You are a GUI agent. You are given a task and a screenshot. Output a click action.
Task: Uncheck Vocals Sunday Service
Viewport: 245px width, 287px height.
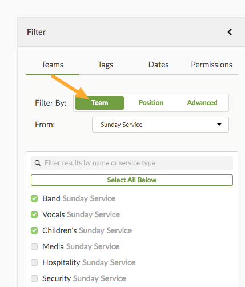[x=34, y=214]
